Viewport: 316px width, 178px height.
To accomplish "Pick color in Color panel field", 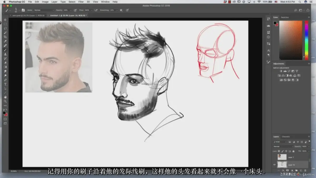I will pyautogui.click(x=291, y=40).
